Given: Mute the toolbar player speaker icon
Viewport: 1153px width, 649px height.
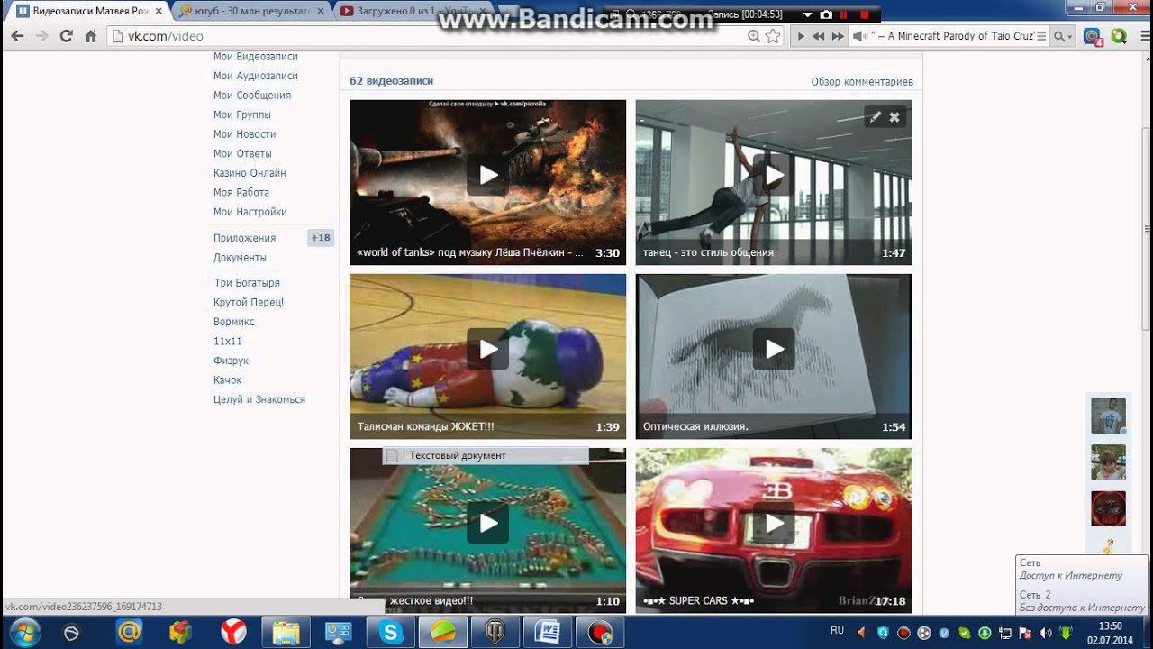Looking at the screenshot, I should pos(859,36).
